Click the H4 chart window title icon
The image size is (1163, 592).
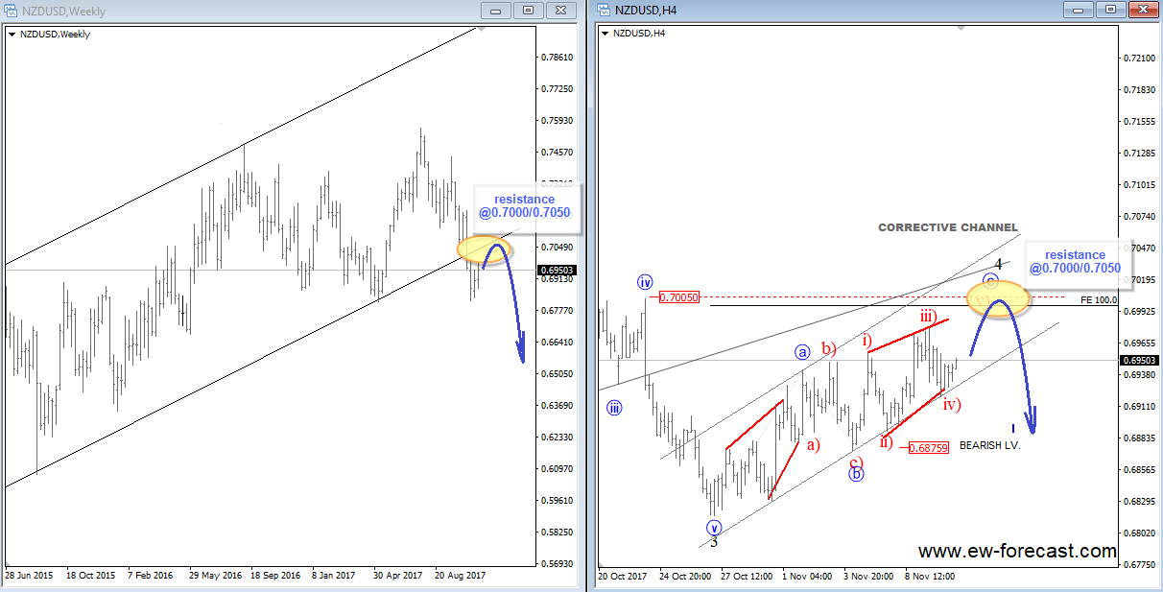tap(605, 11)
